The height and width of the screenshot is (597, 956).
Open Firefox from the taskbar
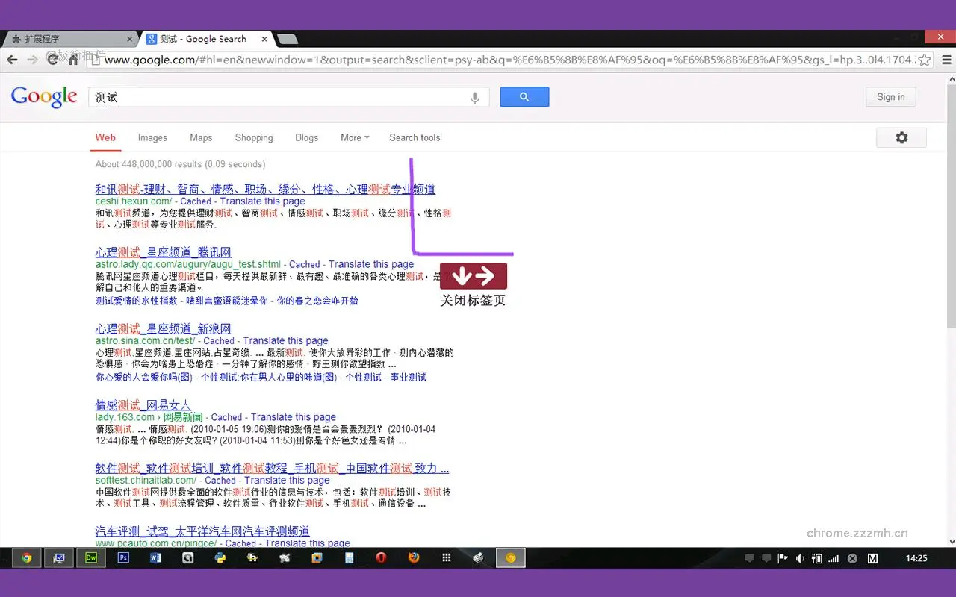tap(412, 557)
